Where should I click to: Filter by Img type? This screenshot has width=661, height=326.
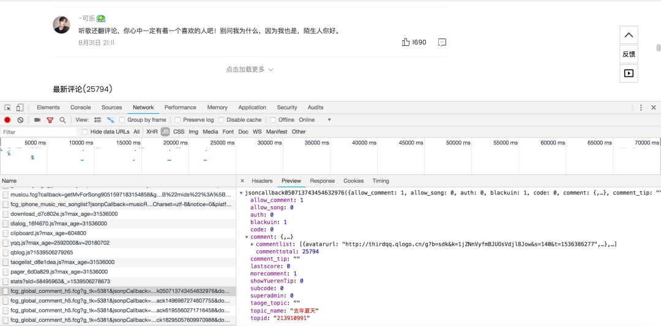click(x=193, y=132)
